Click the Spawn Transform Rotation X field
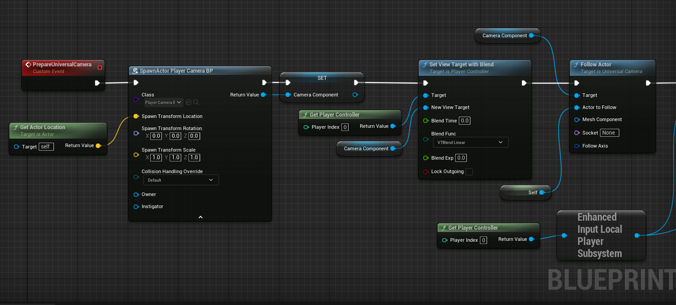Screen dimensions: 676x305 point(156,136)
